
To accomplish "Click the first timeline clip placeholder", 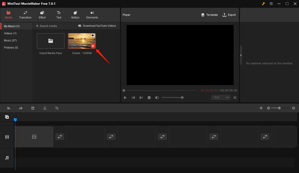I will coord(34,137).
